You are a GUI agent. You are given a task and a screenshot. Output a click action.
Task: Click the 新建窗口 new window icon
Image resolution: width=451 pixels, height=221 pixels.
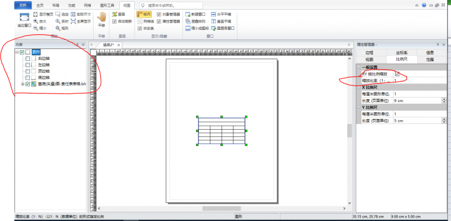click(188, 14)
